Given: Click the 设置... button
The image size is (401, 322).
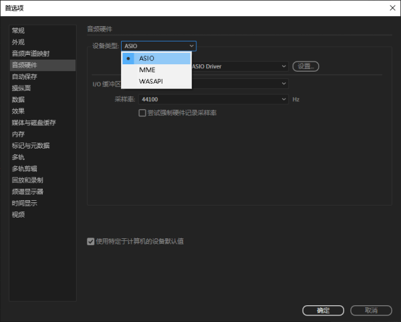Looking at the screenshot, I should [305, 66].
